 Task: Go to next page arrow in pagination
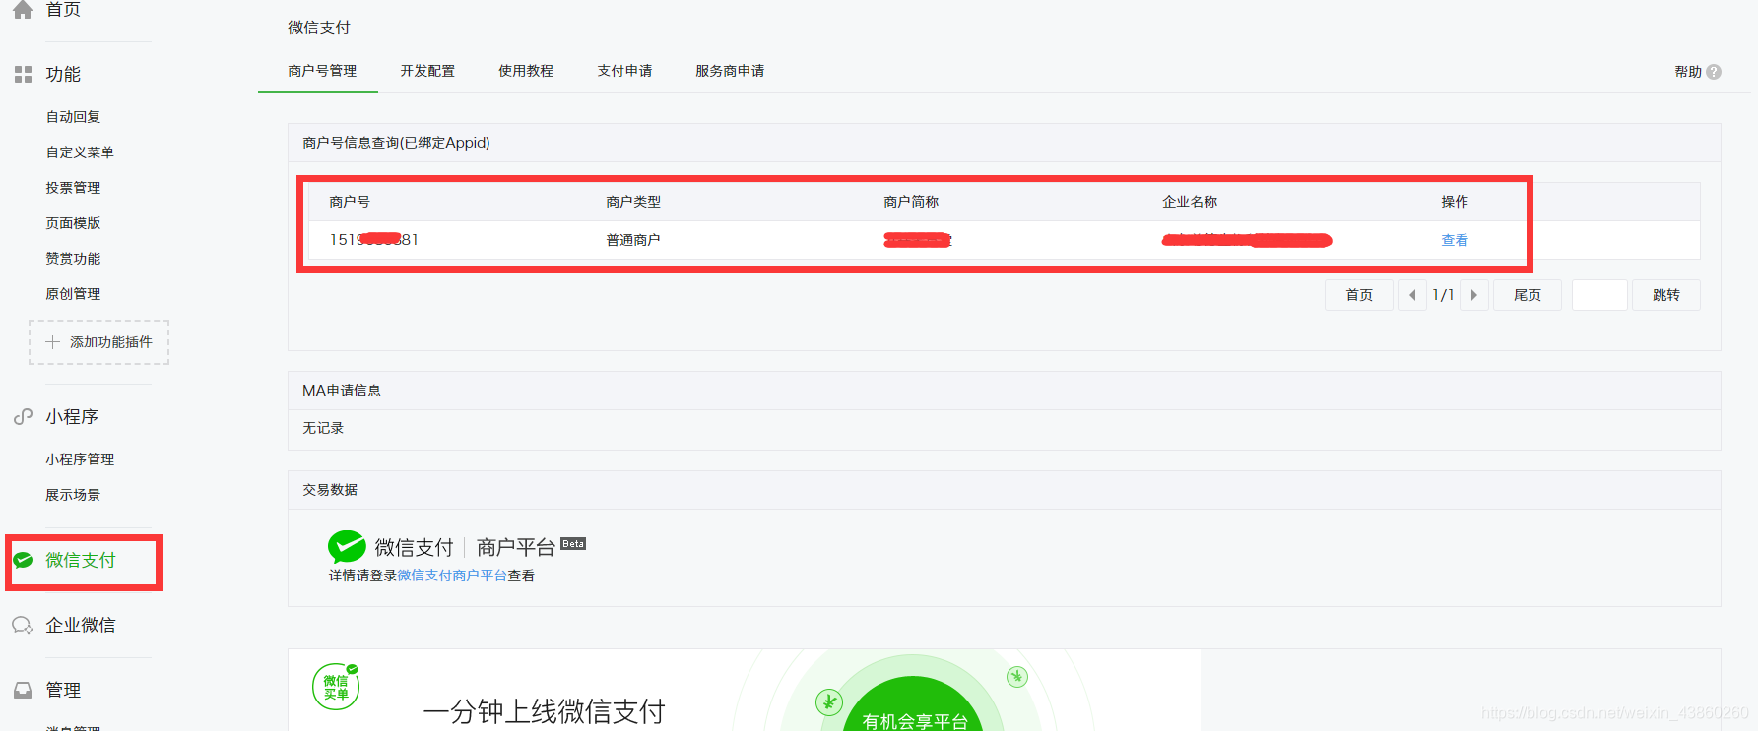point(1474,295)
